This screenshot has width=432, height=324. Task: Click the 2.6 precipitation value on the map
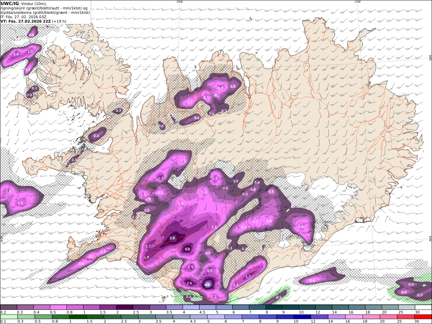189,283
